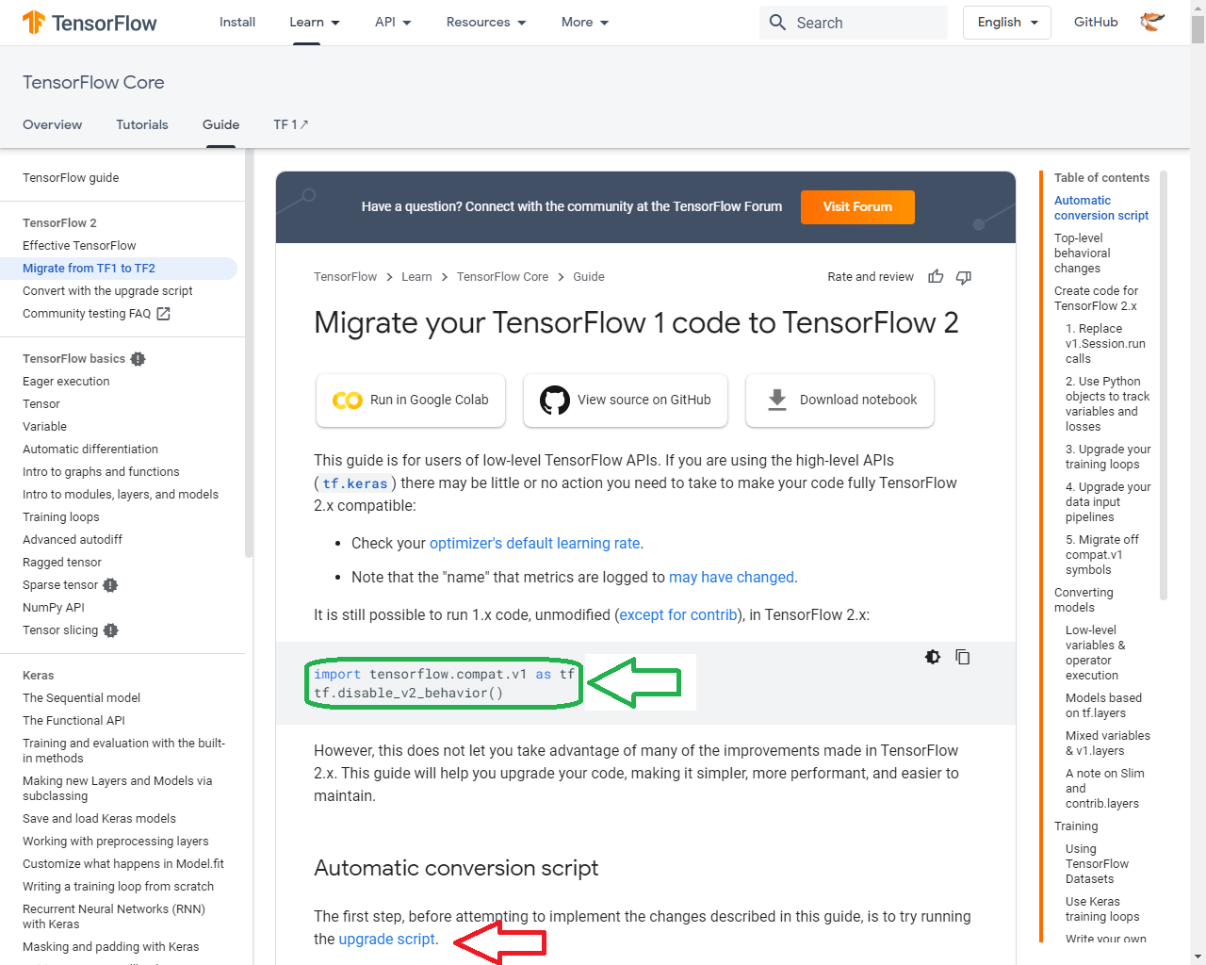This screenshot has width=1206, height=965.
Task: Open the Learn dropdown menu
Action: point(315,23)
